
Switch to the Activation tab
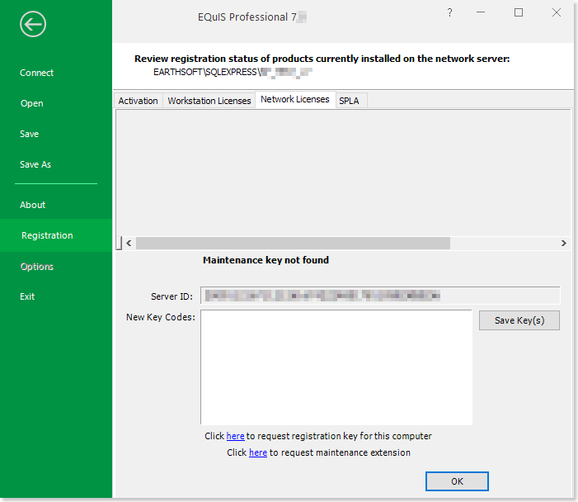click(x=138, y=101)
